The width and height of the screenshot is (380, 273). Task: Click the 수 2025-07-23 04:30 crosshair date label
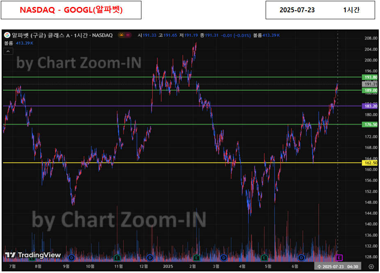coord(338,266)
